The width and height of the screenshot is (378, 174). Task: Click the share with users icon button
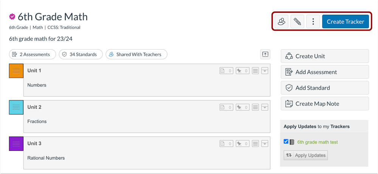[x=282, y=22]
